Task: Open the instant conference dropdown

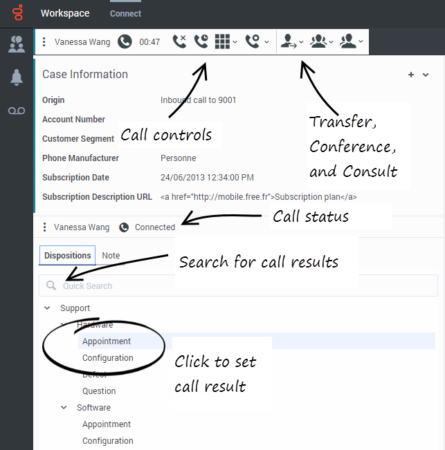Action: coord(321,42)
